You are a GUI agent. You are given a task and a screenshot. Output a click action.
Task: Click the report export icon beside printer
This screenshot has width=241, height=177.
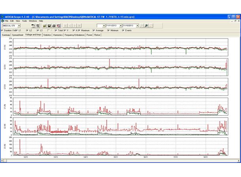point(58,26)
